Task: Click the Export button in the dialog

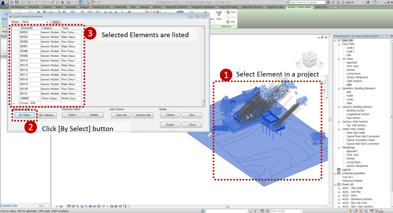Action: tap(170, 125)
